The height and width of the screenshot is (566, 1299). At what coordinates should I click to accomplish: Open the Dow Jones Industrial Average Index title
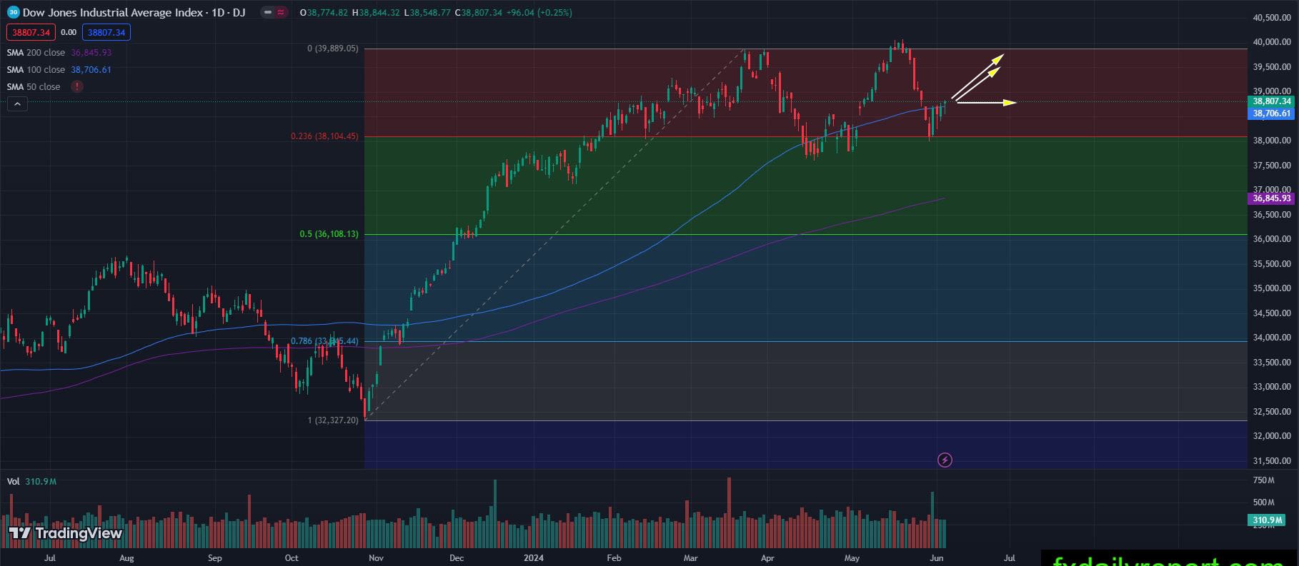coord(134,12)
